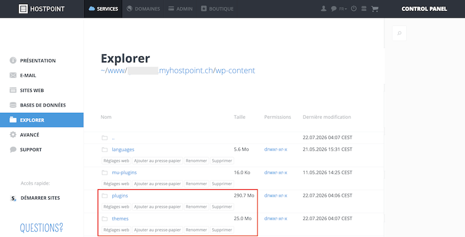
Task: Click Renommer for languages folder
Action: [196, 161]
